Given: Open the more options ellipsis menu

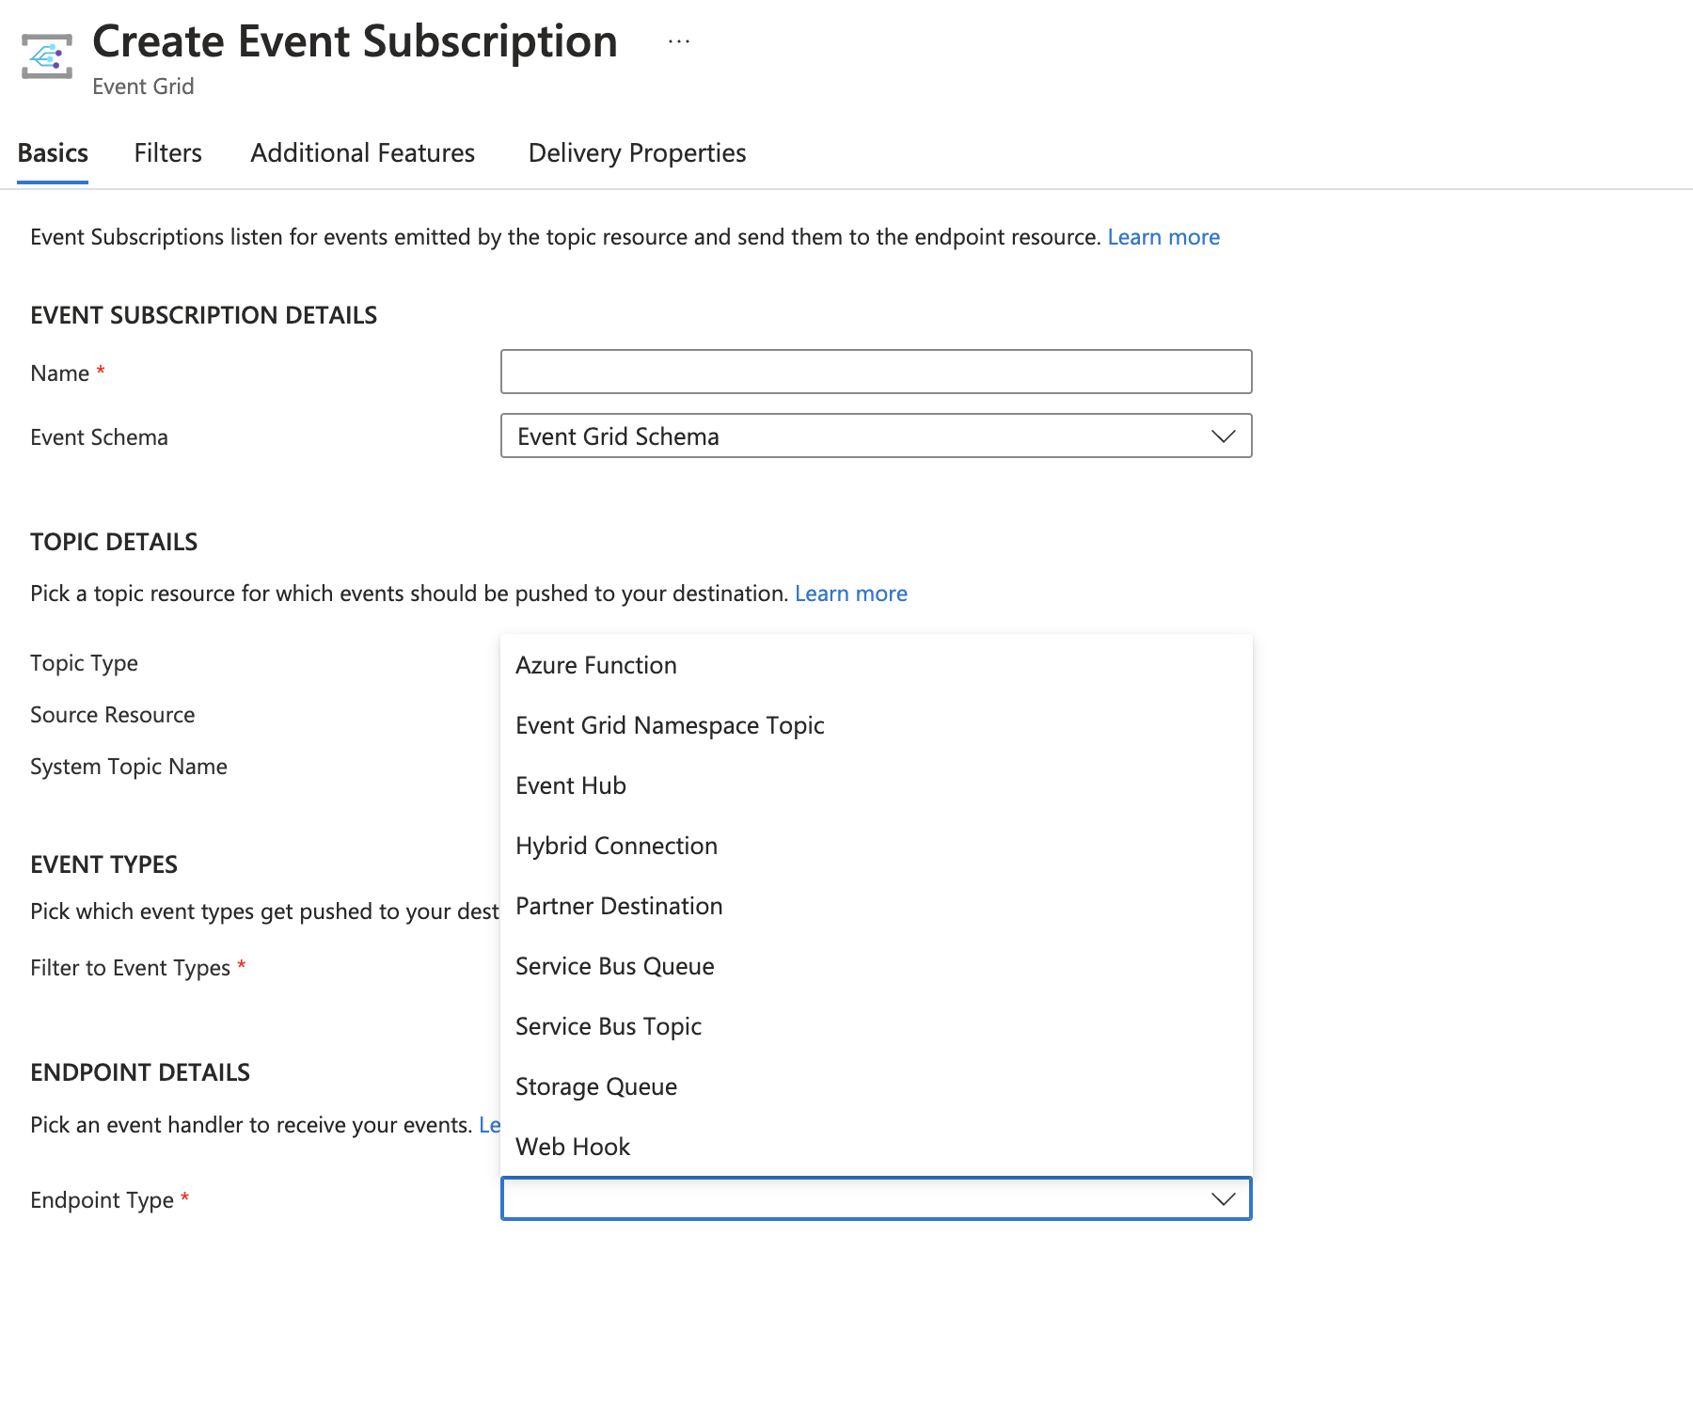Looking at the screenshot, I should tap(679, 42).
